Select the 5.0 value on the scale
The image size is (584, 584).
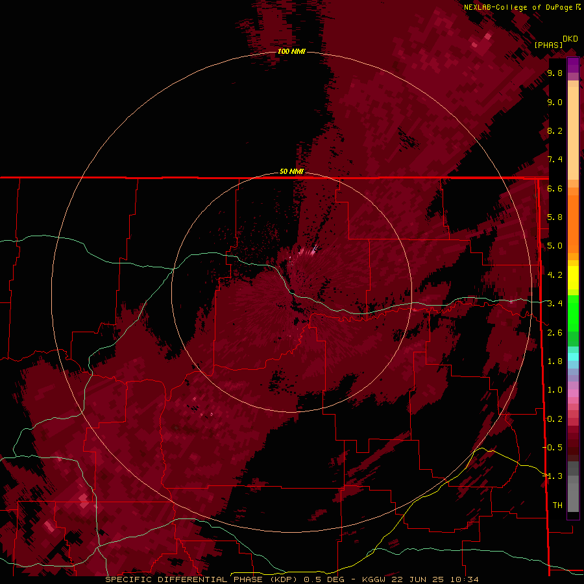coord(555,246)
